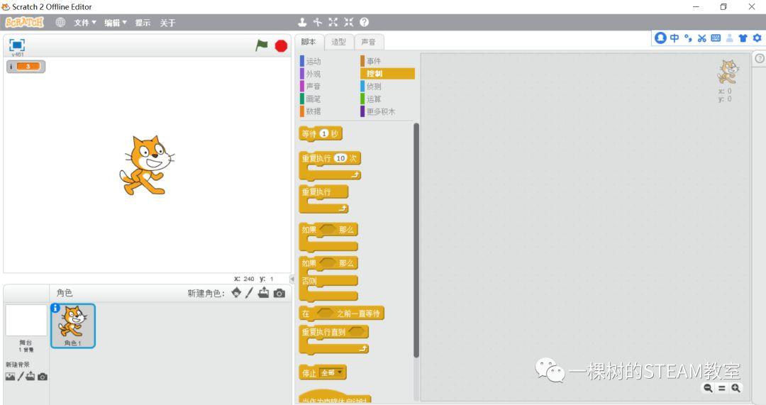Click the Scratch logo
This screenshot has width=766, height=405.
(24, 23)
